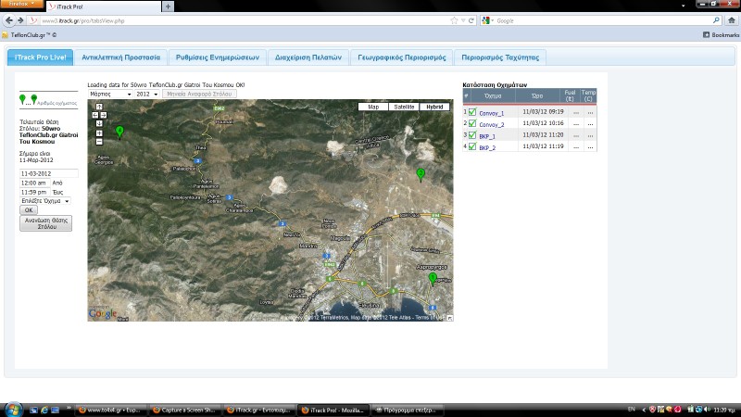The width and height of the screenshot is (741, 417).
Task: Open the Bookmarks toolbar button
Action: coord(722,35)
